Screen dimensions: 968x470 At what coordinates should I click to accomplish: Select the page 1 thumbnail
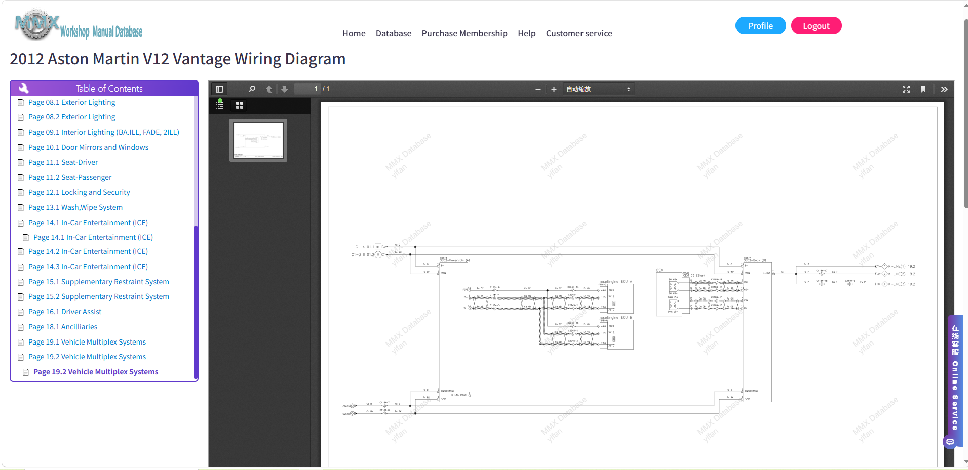(x=258, y=140)
